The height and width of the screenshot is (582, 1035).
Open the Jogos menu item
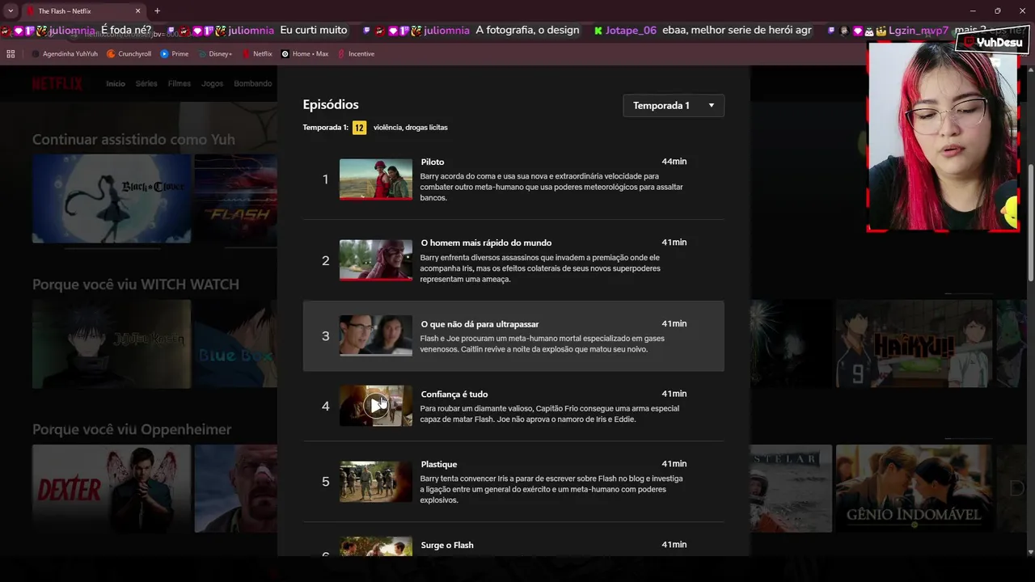[x=212, y=83]
